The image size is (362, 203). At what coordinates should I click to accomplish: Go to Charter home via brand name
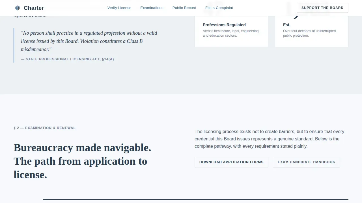(34, 8)
